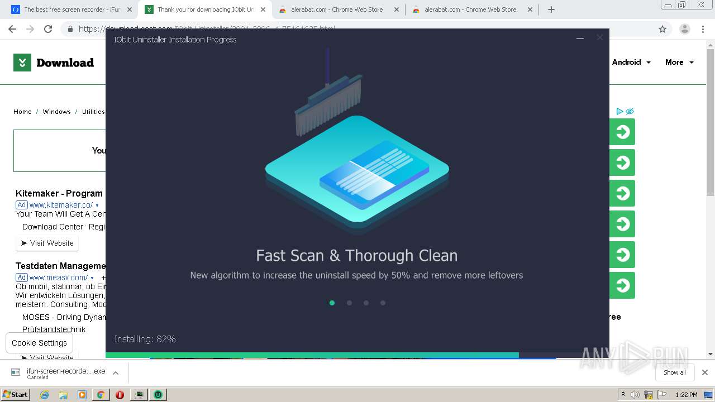
Task: Click the installer green progress bar
Action: click(x=312, y=355)
